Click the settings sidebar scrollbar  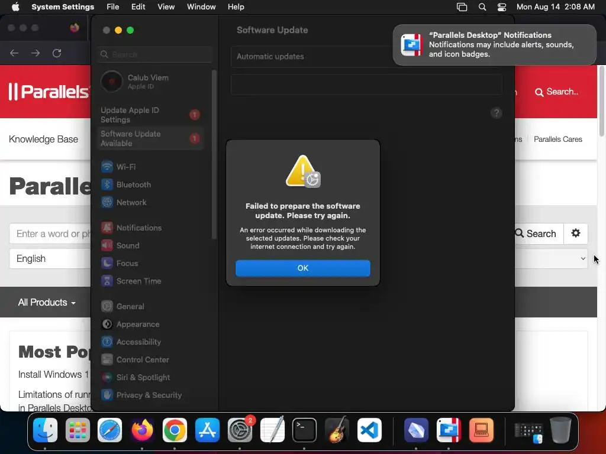(x=214, y=154)
